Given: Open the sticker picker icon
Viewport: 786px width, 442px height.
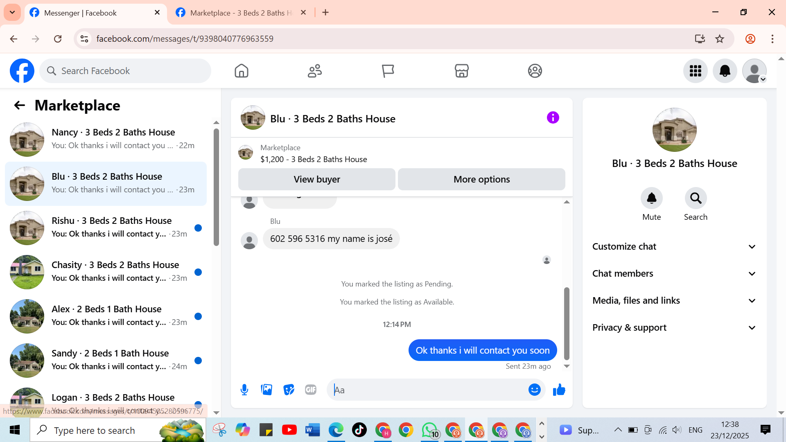Looking at the screenshot, I should point(289,390).
